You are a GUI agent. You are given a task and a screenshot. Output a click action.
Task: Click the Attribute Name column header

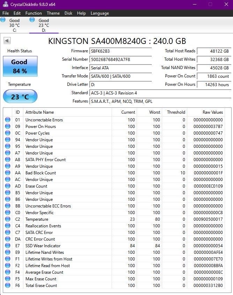click(x=67, y=112)
